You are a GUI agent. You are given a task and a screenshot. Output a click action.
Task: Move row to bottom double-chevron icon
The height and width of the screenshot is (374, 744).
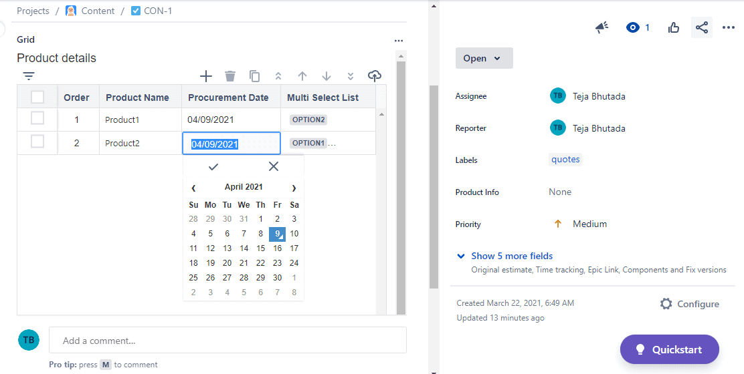pyautogui.click(x=351, y=75)
